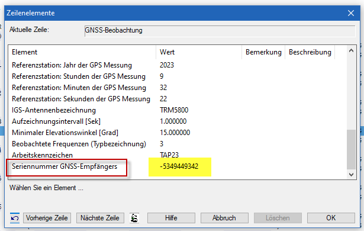Click the value 2023
Screen dimensions: 364x231
click(167, 65)
